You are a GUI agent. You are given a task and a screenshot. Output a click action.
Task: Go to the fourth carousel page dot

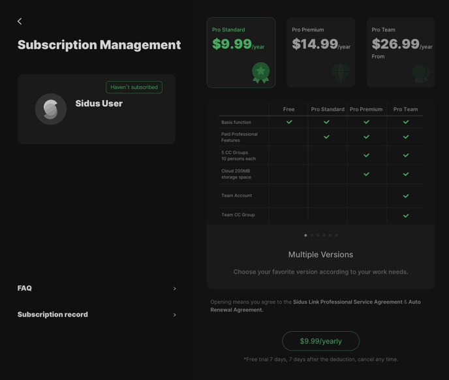[324, 235]
